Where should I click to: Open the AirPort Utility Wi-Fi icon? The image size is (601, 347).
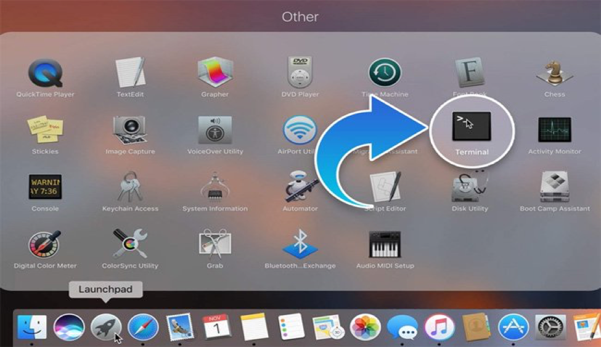300,129
